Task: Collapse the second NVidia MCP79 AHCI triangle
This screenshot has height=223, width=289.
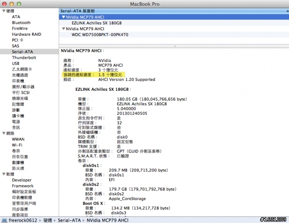Action: tap(64, 29)
